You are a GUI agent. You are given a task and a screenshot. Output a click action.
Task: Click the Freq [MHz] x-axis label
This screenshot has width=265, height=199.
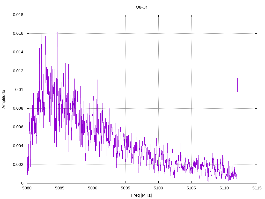142,195
